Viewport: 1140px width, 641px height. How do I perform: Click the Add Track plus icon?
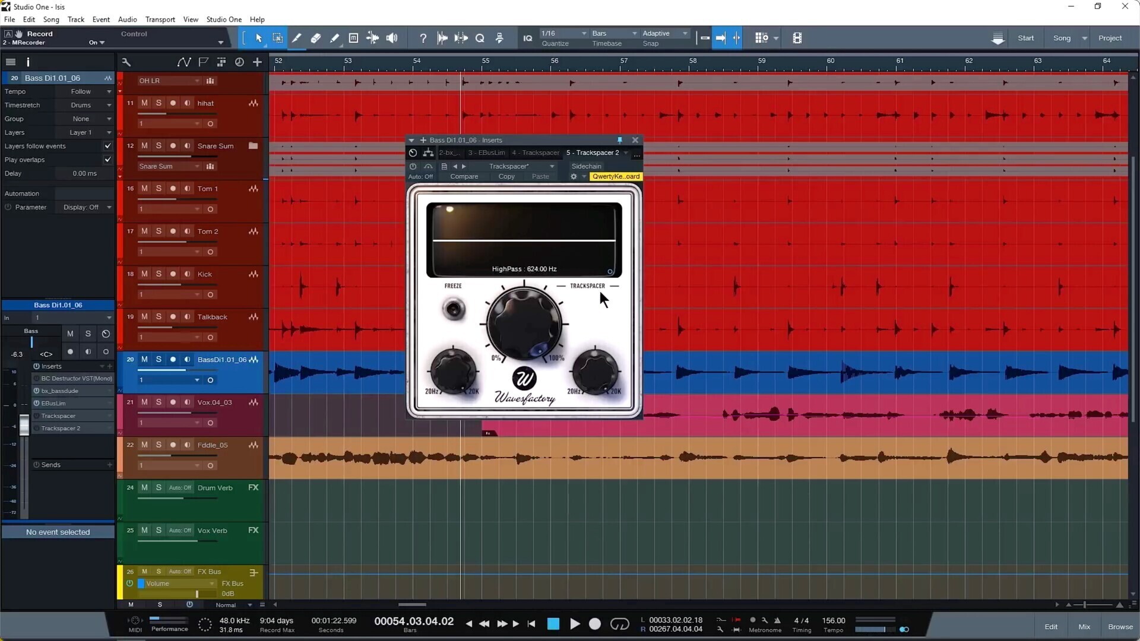tap(257, 62)
